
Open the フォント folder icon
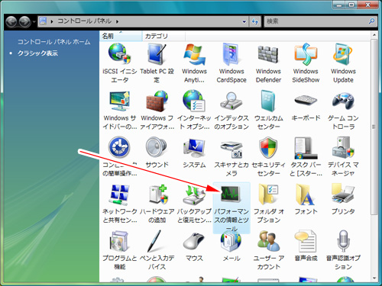(x=305, y=194)
